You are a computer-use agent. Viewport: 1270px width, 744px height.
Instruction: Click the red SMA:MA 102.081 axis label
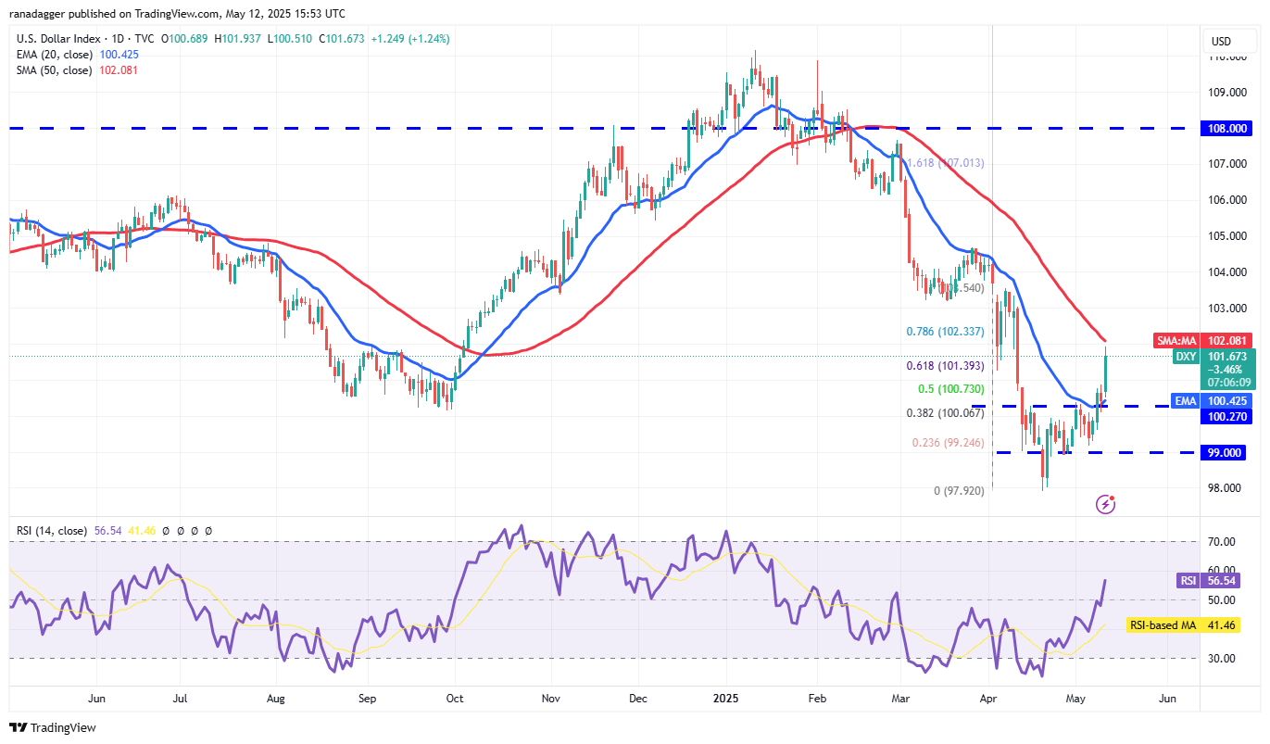click(1201, 340)
